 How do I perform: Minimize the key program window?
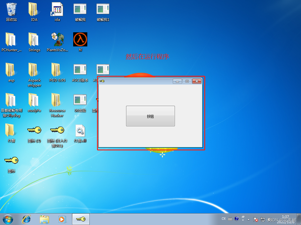pyautogui.click(x=177, y=81)
